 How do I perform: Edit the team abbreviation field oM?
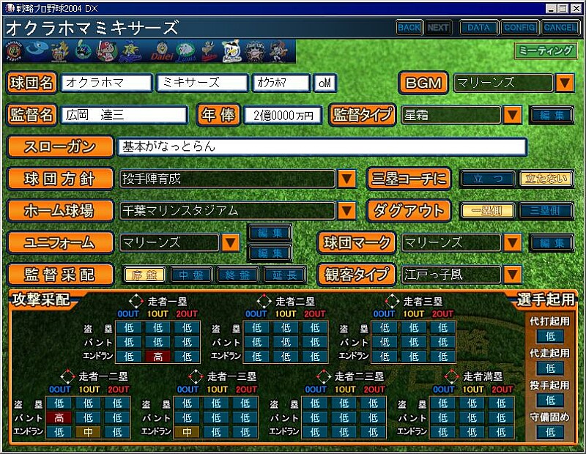324,83
